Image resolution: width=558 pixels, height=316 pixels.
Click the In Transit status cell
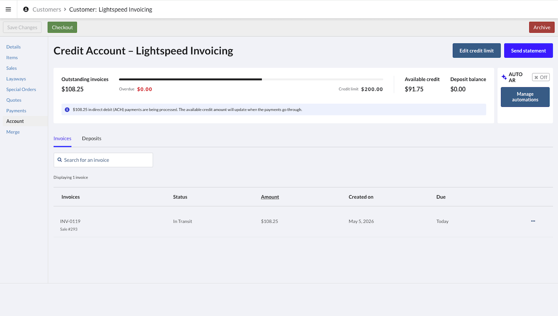pyautogui.click(x=183, y=221)
